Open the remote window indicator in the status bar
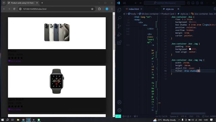The width and height of the screenshot is (216, 122). point(118,116)
